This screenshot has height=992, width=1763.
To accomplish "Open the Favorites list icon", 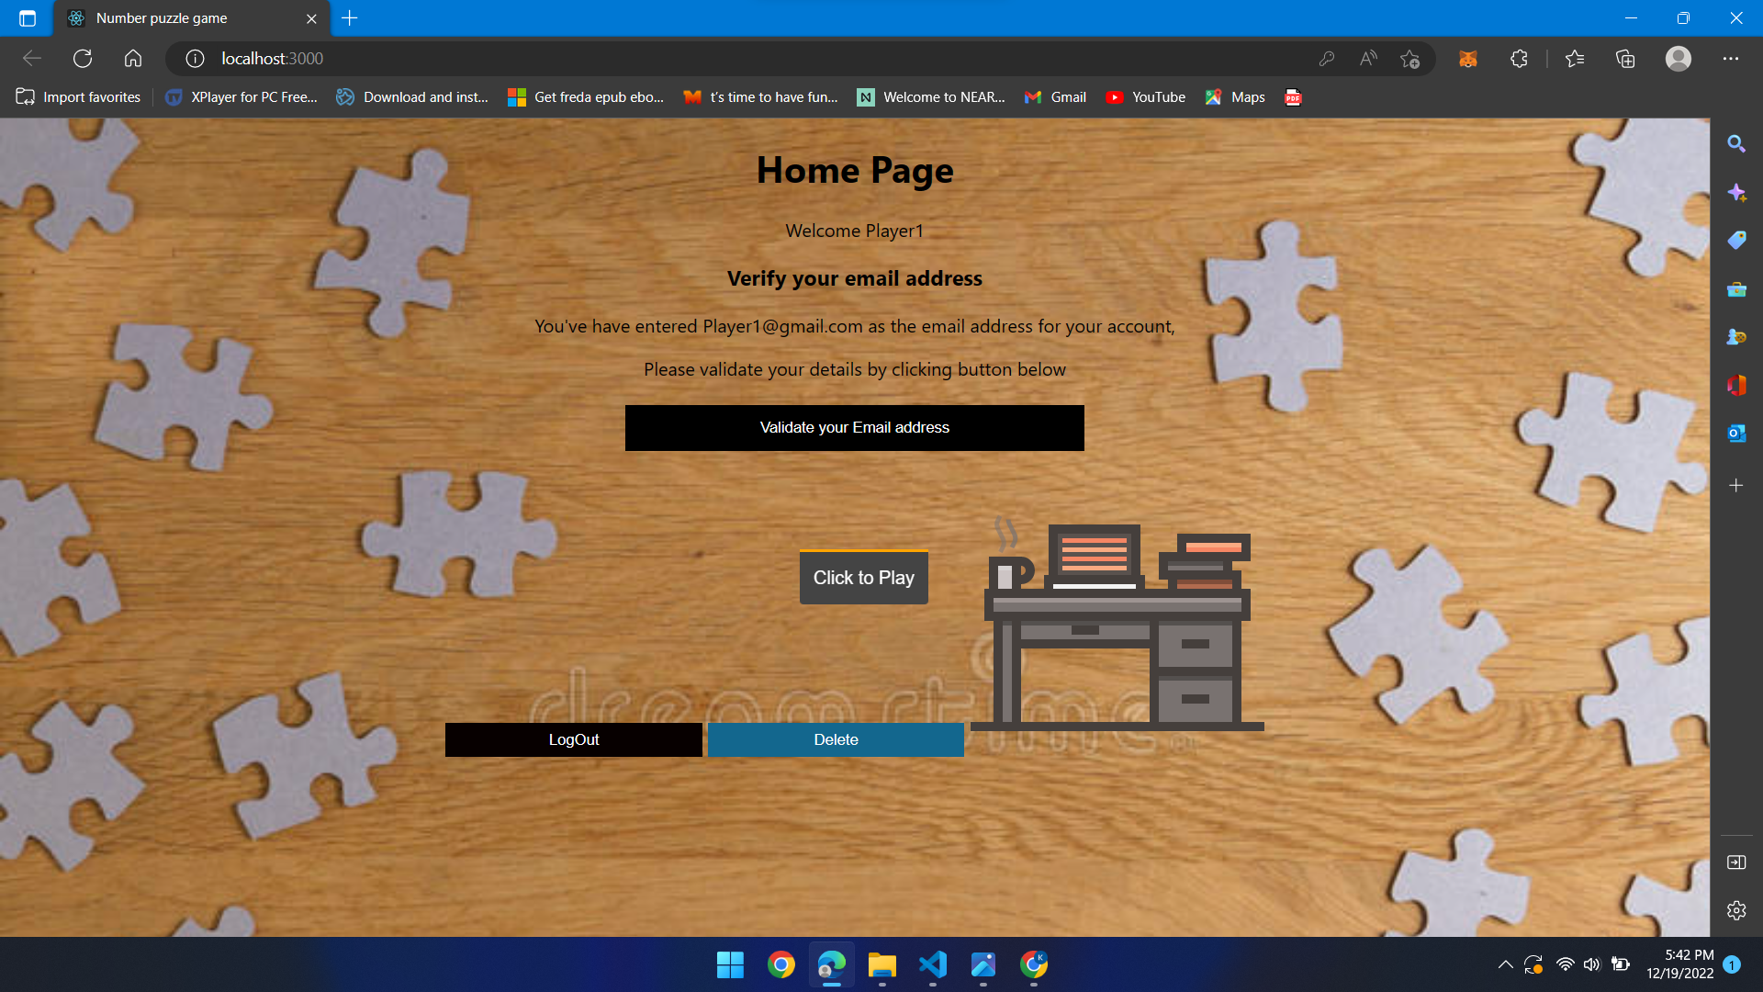I will pos(1575,59).
